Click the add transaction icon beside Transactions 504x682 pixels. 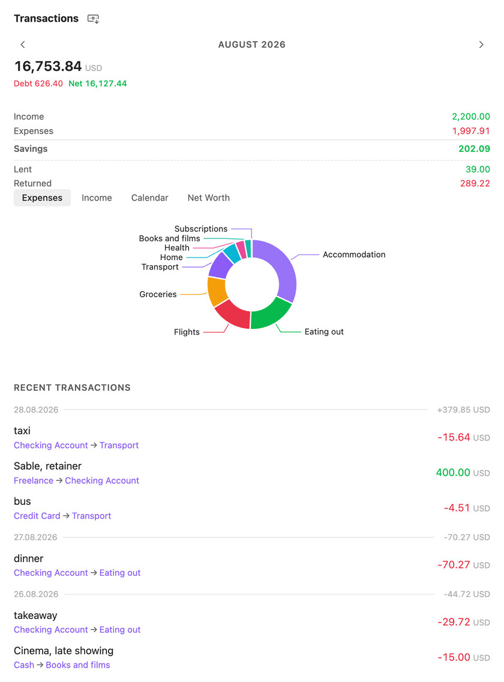(x=93, y=19)
